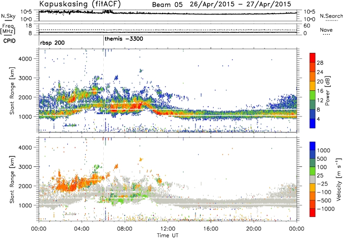The width and height of the screenshot is (343, 238).
Task: Click the 'Freq. [MHz]' label
Action: click(x=8, y=29)
